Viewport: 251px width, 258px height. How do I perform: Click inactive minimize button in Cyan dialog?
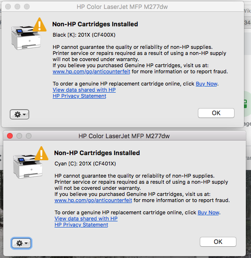click(x=19, y=136)
